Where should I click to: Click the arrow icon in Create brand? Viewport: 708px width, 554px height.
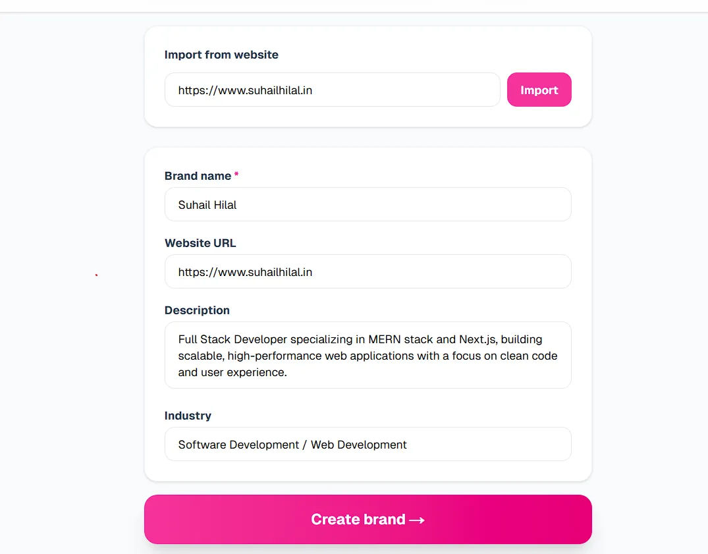[417, 520]
